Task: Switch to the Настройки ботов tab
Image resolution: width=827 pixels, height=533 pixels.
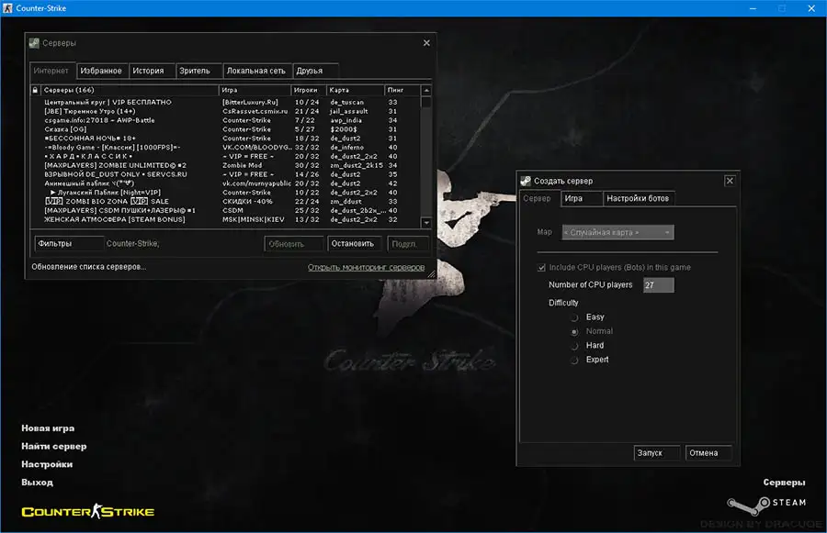Action: click(639, 198)
